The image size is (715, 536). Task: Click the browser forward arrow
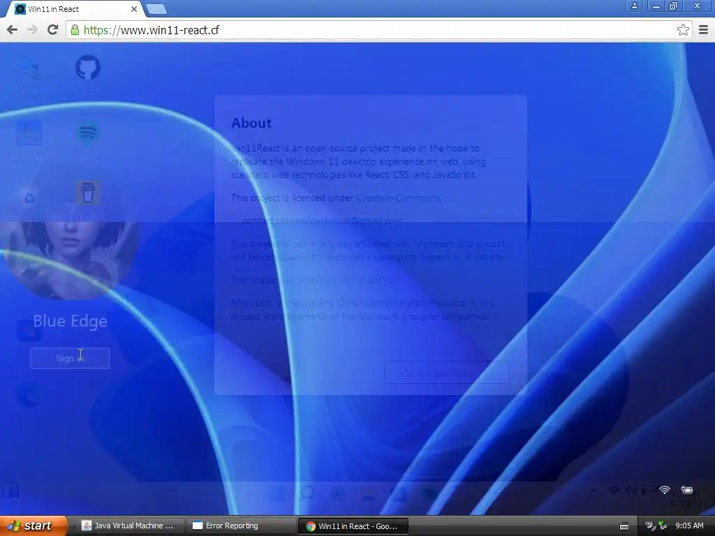click(x=32, y=30)
